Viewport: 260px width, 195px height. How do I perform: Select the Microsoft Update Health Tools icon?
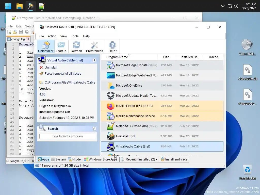(111, 96)
